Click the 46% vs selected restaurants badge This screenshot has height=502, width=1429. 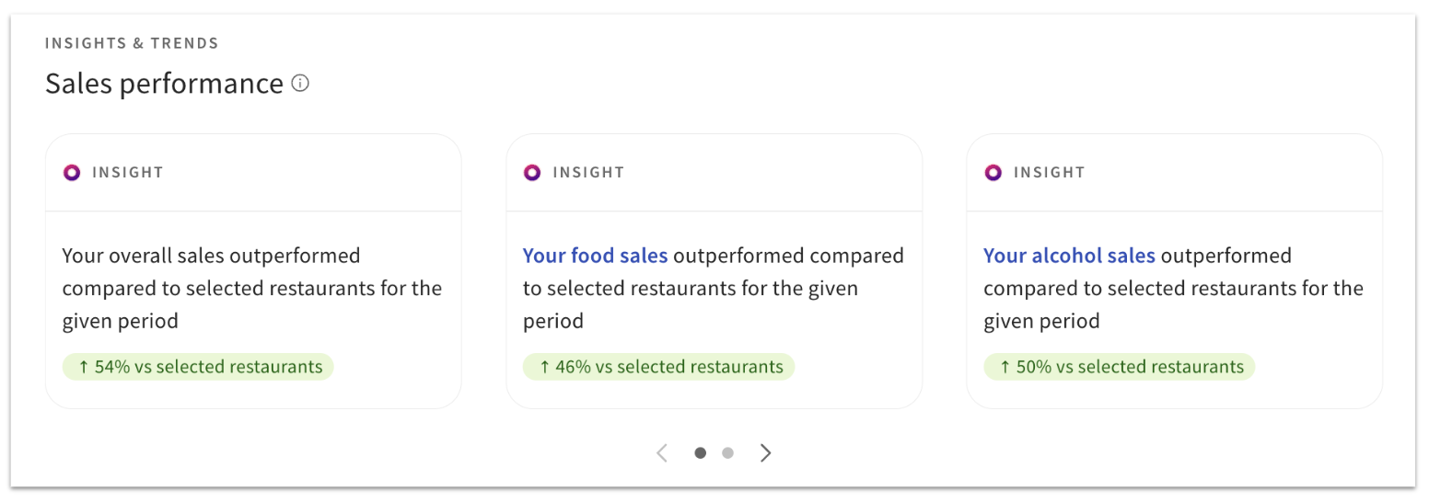tap(658, 367)
